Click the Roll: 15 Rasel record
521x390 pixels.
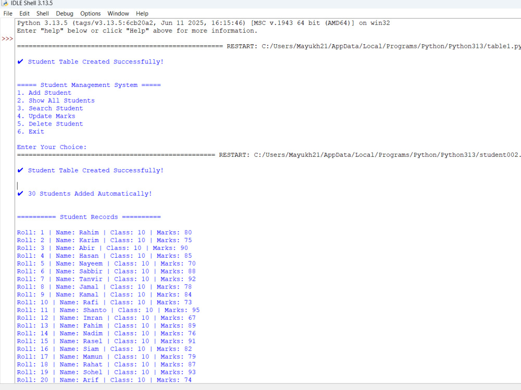pos(106,341)
